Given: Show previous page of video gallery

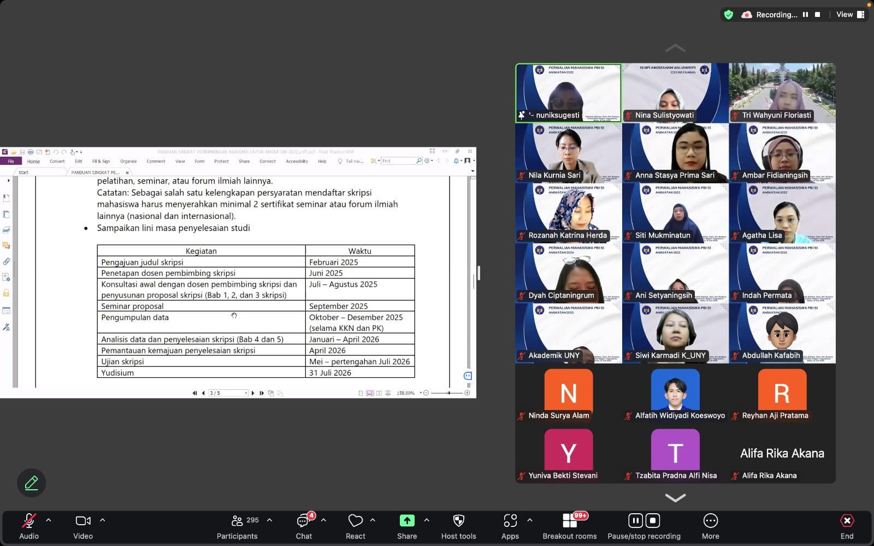Looking at the screenshot, I should click(x=675, y=48).
